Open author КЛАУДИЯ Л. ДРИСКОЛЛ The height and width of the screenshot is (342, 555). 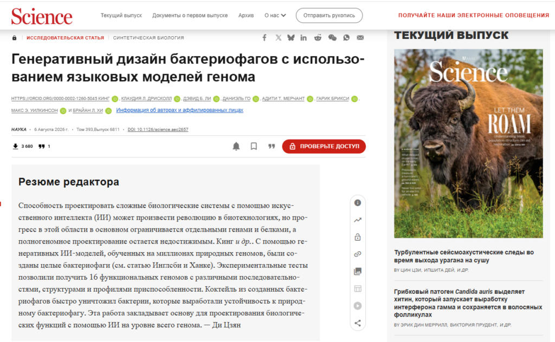point(146,98)
